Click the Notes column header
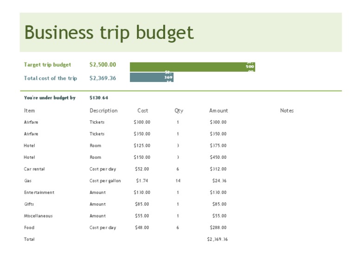The height and width of the screenshot is (275, 356). (286, 111)
